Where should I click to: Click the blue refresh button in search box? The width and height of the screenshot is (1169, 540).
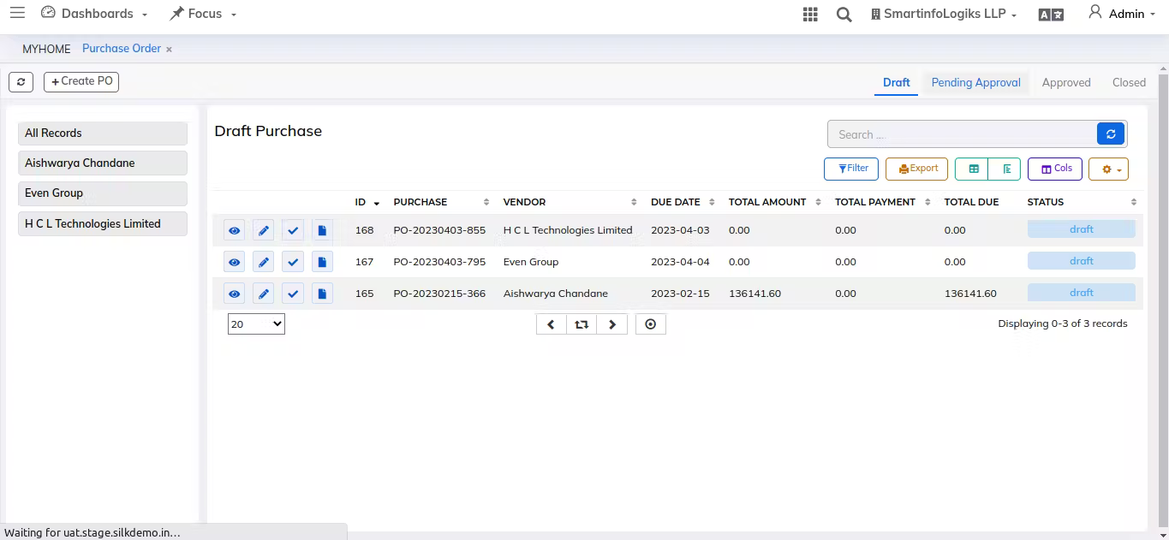[1111, 134]
